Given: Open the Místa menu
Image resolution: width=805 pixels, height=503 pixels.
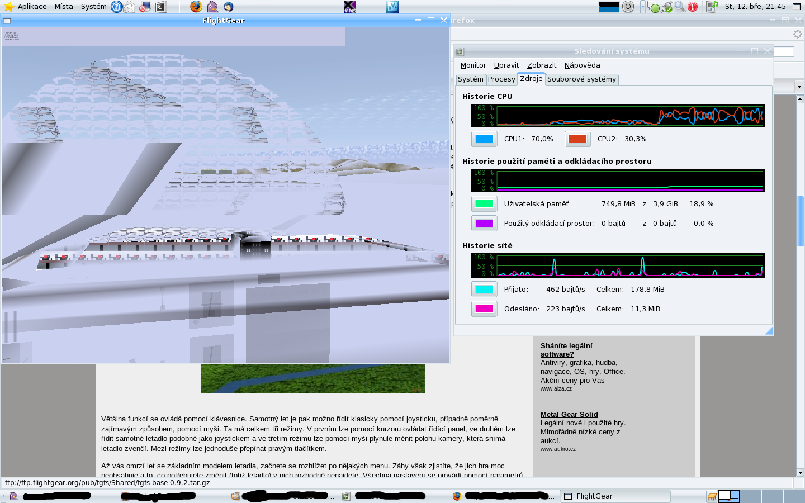Looking at the screenshot, I should [64, 7].
